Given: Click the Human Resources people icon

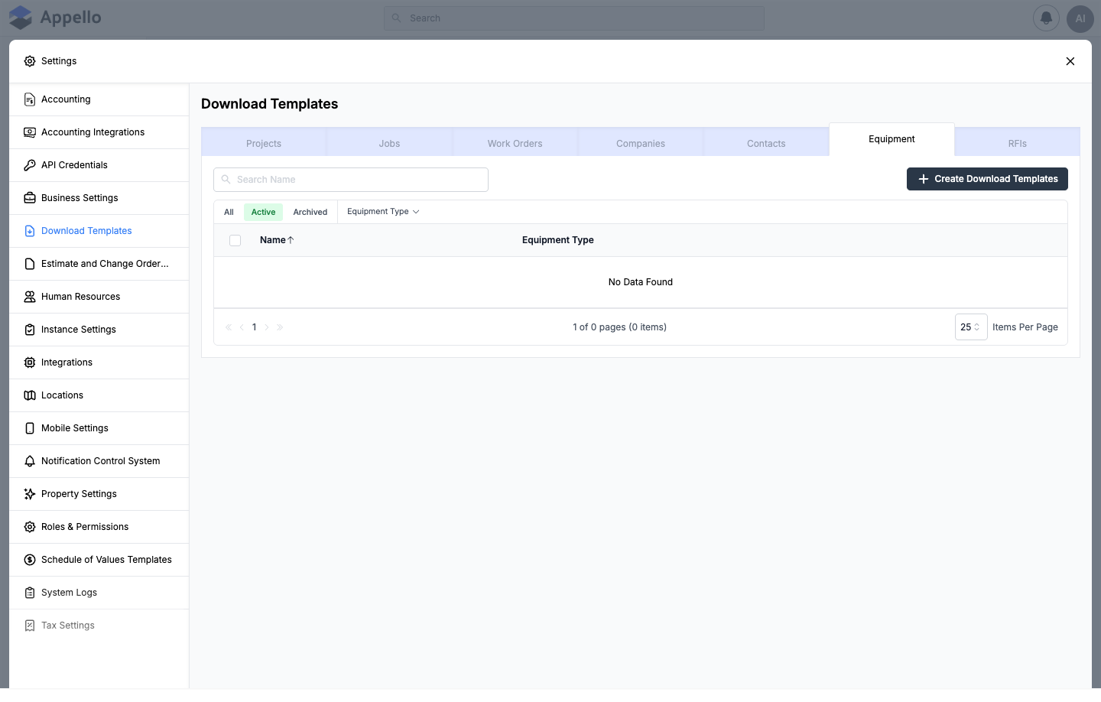Looking at the screenshot, I should pos(30,297).
